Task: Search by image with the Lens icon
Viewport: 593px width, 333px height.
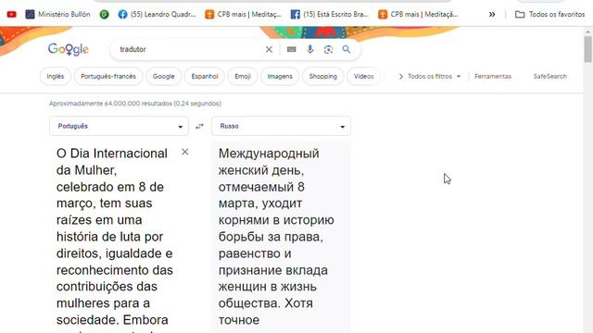Action: tap(328, 49)
